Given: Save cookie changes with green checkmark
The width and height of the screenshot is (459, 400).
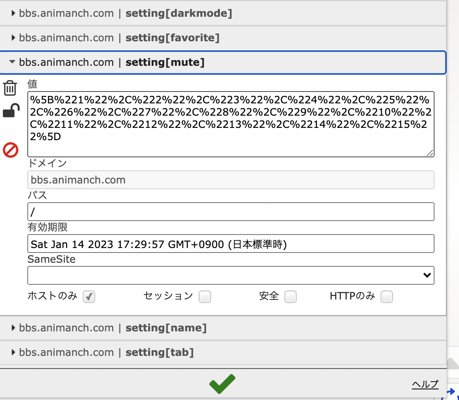Looking at the screenshot, I should click(x=222, y=384).
